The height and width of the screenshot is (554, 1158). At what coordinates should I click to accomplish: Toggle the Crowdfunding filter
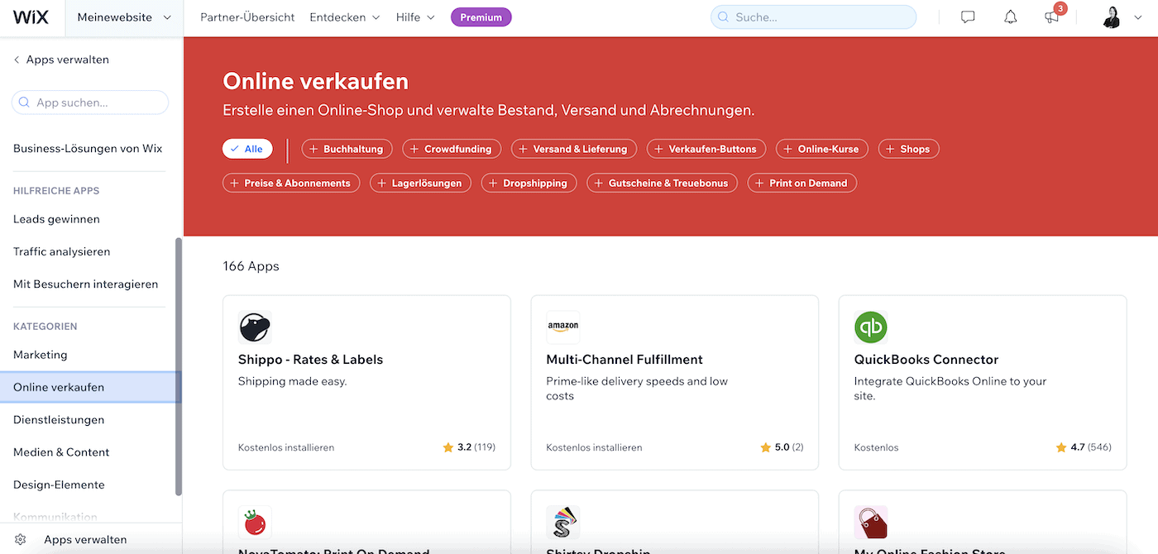click(452, 149)
